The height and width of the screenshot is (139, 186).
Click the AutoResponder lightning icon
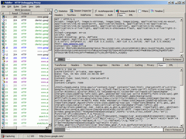tap(96, 11)
